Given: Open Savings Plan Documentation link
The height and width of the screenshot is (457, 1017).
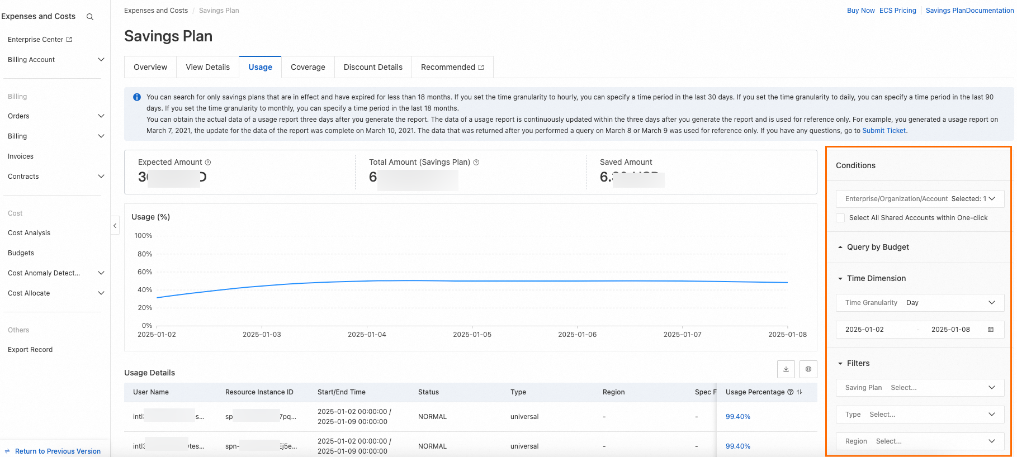Looking at the screenshot, I should click(x=969, y=11).
